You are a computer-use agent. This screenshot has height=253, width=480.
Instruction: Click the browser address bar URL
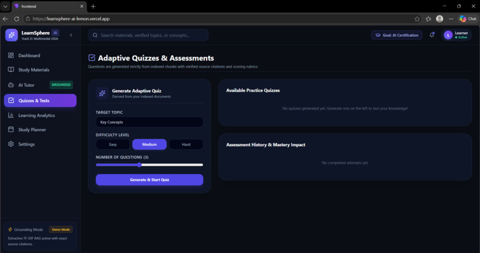point(71,18)
